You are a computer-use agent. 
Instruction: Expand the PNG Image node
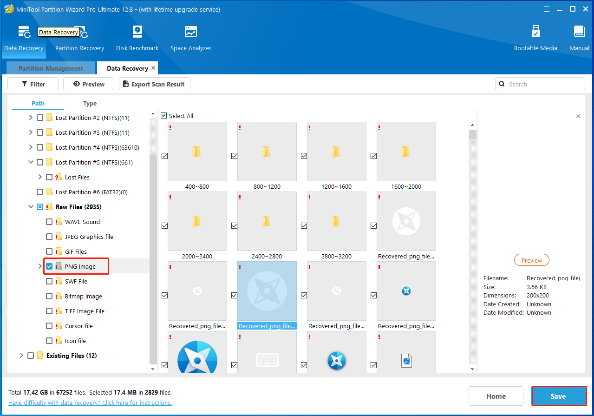point(40,266)
